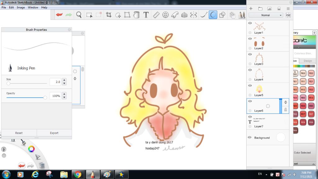Viewport: 318px width, 179px height.
Task: Open the layers panel hamburger menu
Action: [288, 8]
